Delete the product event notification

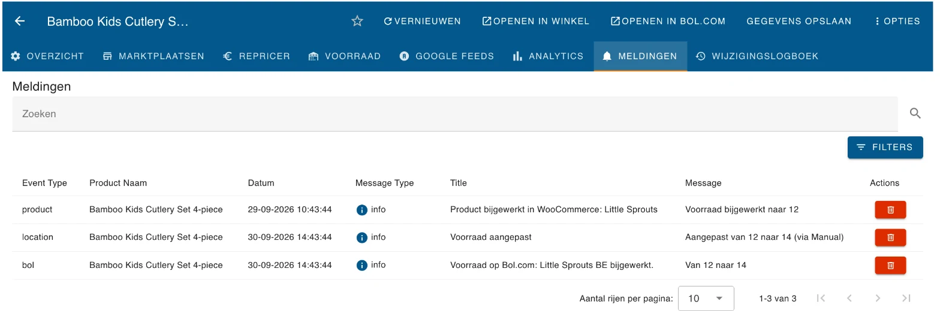point(890,210)
